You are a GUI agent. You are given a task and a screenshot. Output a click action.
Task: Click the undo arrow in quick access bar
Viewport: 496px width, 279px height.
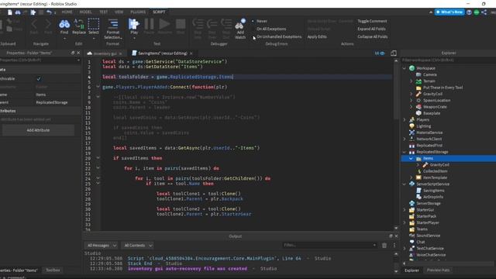(x=49, y=12)
